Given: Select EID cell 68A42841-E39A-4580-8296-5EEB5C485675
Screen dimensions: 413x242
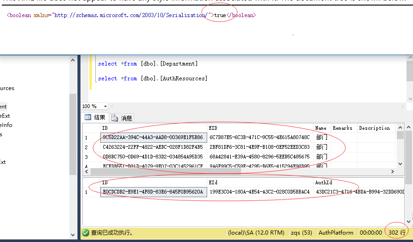Looking at the screenshot, I should tap(260, 157).
